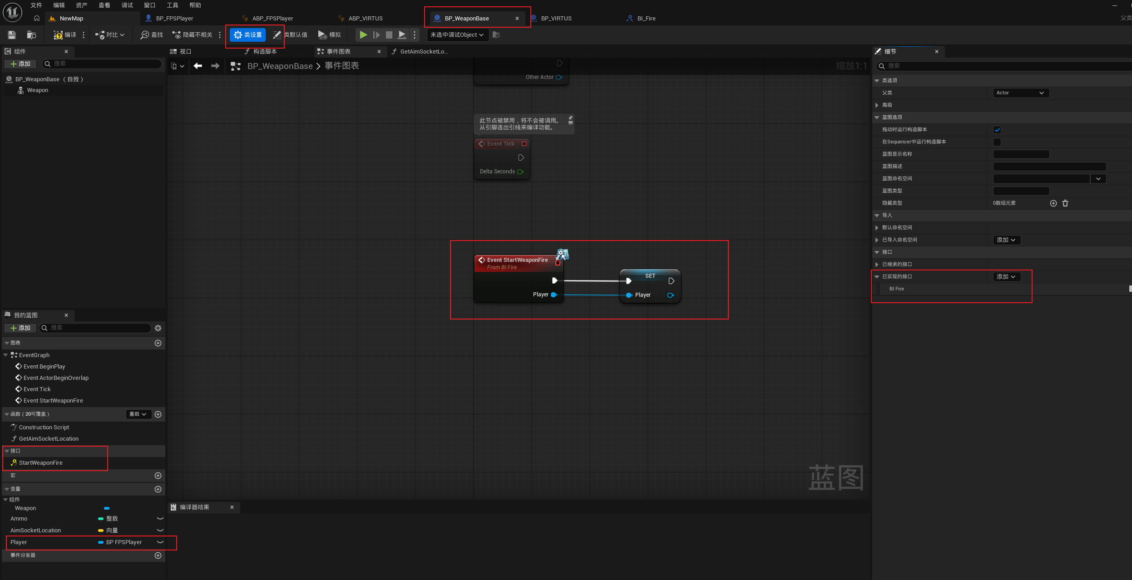Click AimSocketLocation type color pill
1132x580 pixels.
(x=101, y=531)
